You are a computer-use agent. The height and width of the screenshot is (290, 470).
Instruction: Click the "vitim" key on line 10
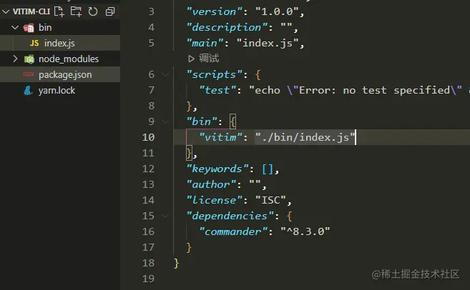(x=220, y=137)
